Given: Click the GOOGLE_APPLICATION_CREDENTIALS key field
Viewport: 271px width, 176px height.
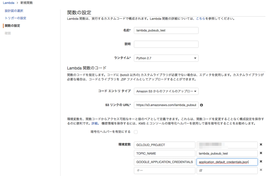Looking at the screenshot, I should coord(165,162).
